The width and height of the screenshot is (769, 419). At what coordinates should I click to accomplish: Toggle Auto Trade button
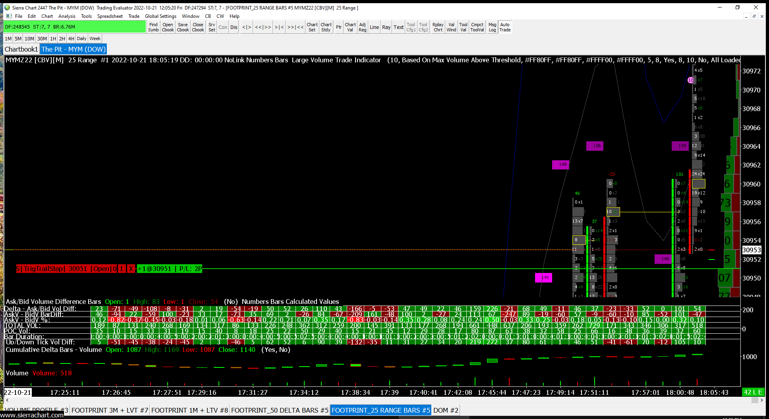[505, 27]
